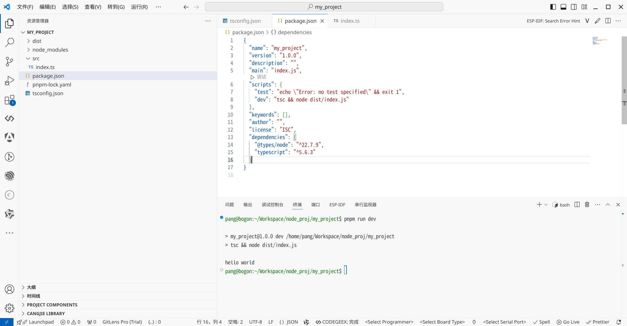
Task: Toggle the primary sidebar visibility
Action: pos(553,7)
